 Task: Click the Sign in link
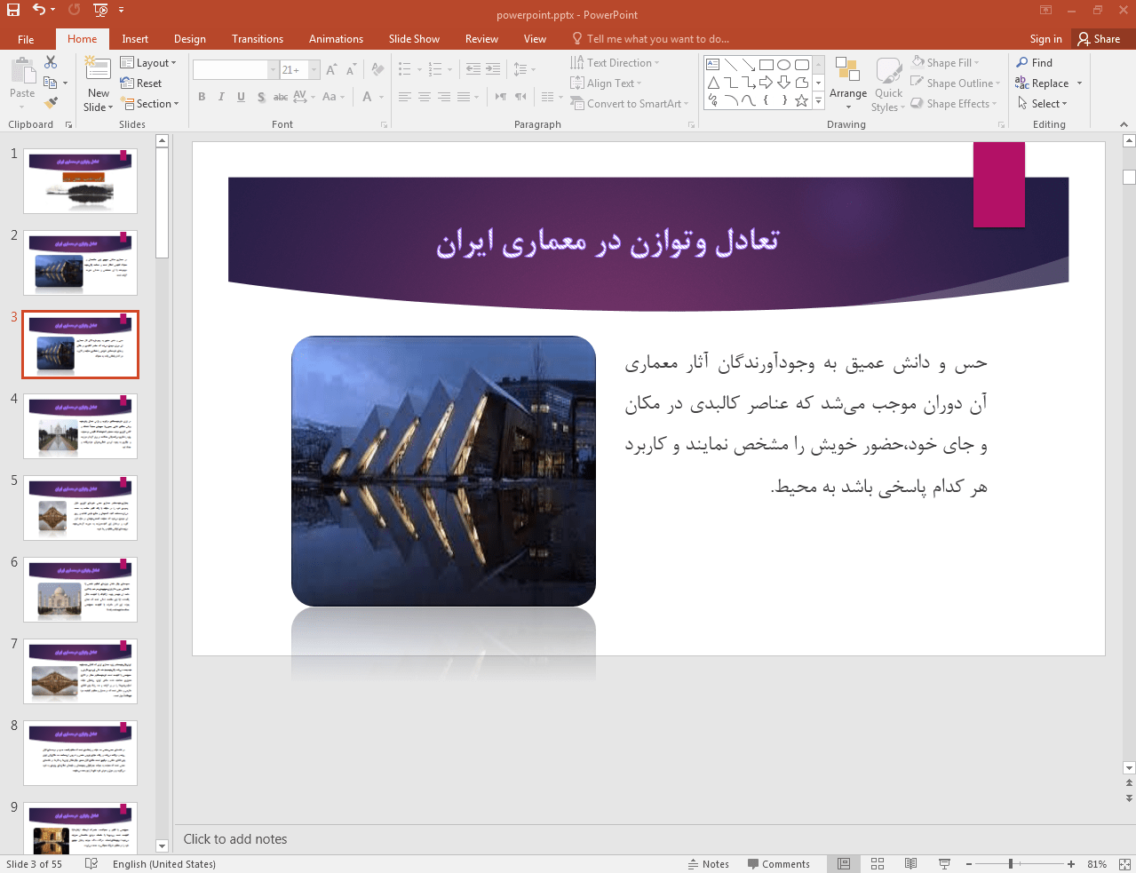tap(1045, 39)
